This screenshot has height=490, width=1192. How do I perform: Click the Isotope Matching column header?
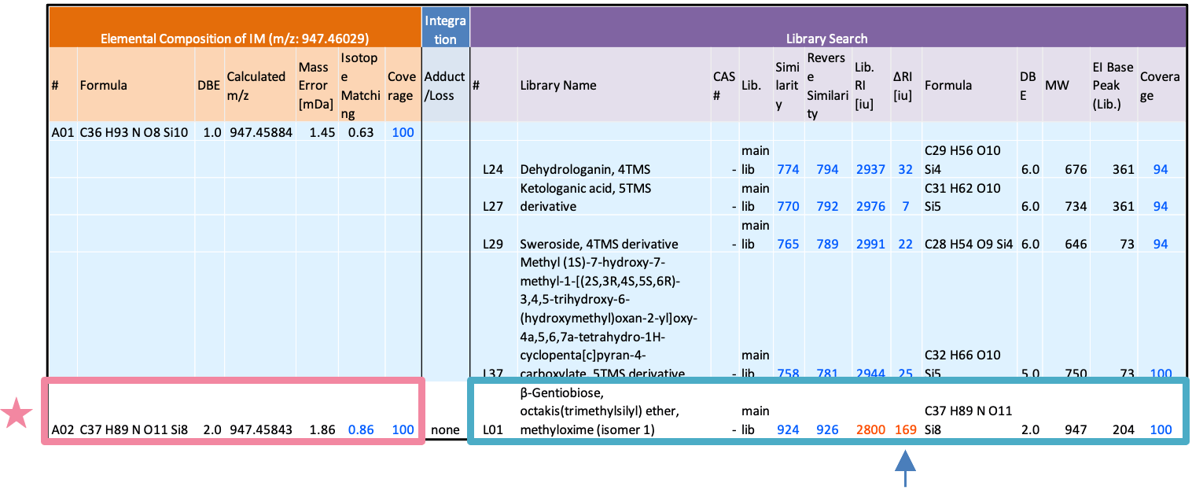(x=359, y=86)
